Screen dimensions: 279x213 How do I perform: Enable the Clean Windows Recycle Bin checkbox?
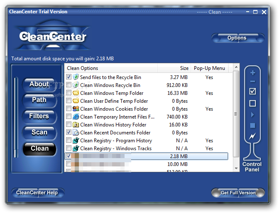(69, 85)
